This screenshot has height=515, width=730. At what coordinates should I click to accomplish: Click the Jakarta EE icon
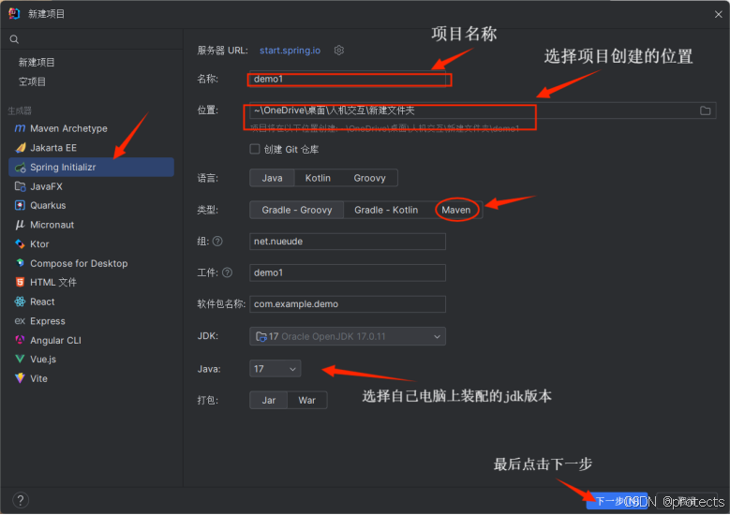point(20,148)
